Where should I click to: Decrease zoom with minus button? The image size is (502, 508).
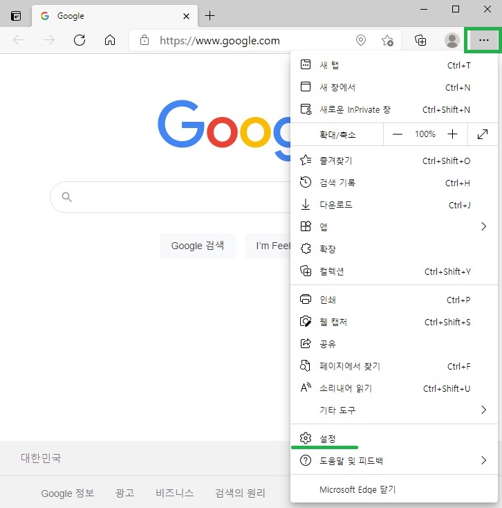point(398,134)
